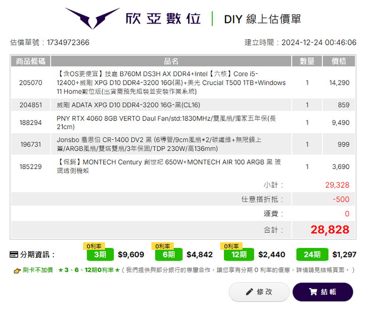Screen dimensions: 367x318
Task: Click product code 185229
Action: pos(31,167)
